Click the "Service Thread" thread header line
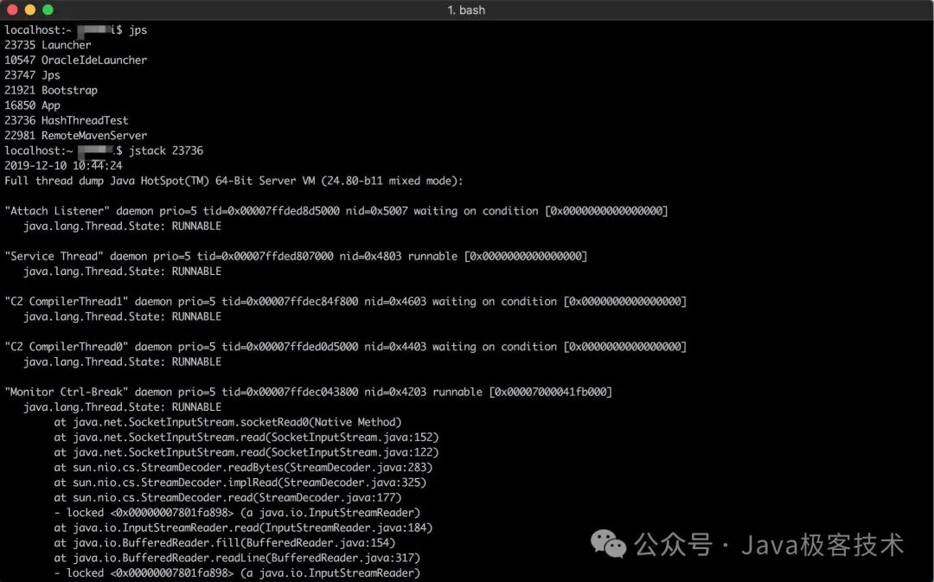The image size is (934, 582). click(296, 256)
